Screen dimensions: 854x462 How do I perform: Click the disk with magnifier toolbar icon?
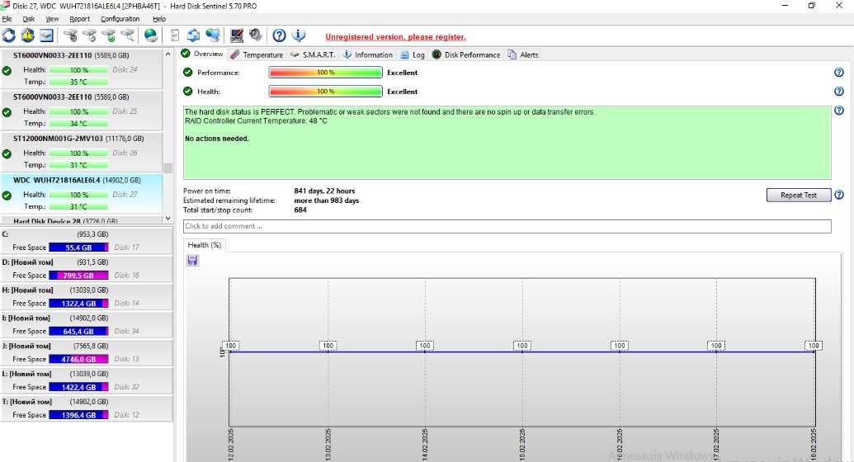point(127,36)
